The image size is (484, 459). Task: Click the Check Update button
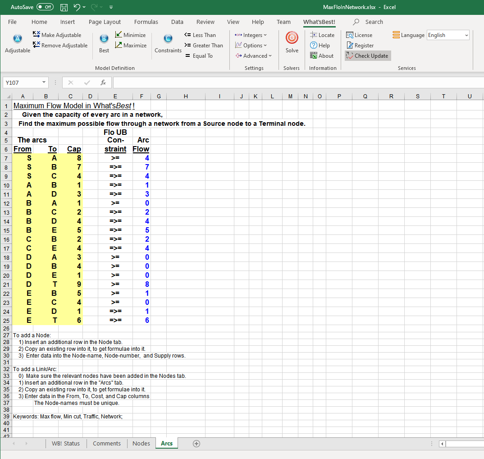click(x=367, y=56)
